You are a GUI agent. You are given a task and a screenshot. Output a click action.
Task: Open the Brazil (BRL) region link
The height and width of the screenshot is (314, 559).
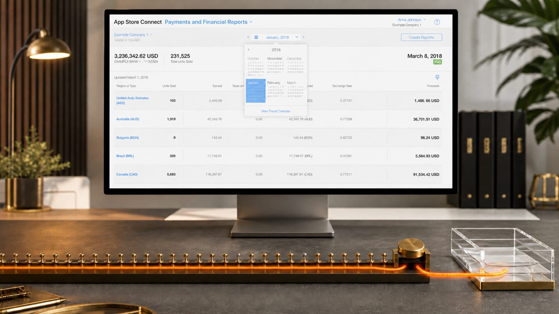click(x=125, y=156)
